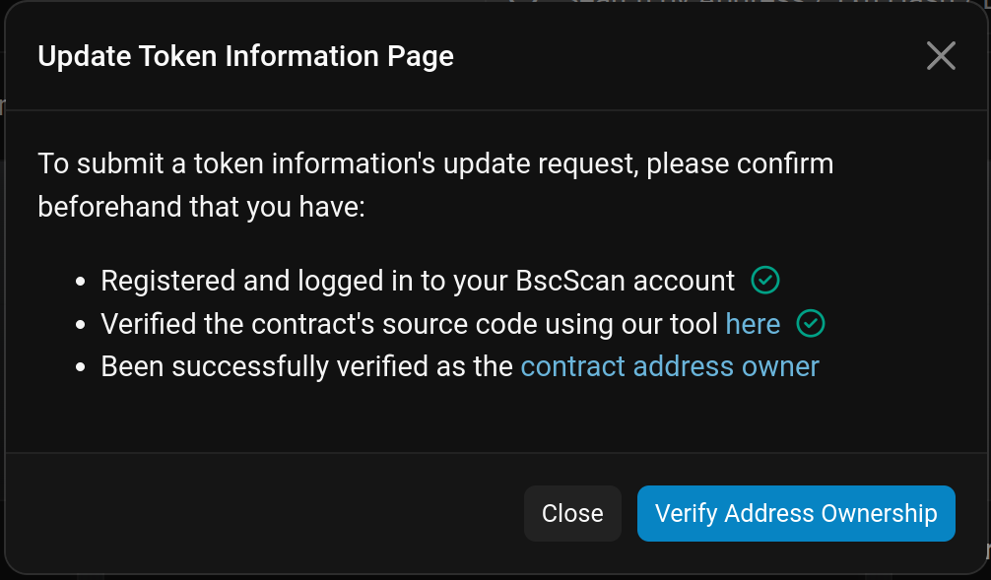
Task: Click the "Been successfully verified as the" text
Action: pyautogui.click(x=307, y=366)
